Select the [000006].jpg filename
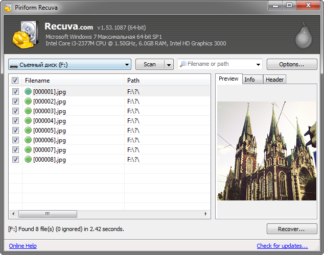 click(x=50, y=140)
